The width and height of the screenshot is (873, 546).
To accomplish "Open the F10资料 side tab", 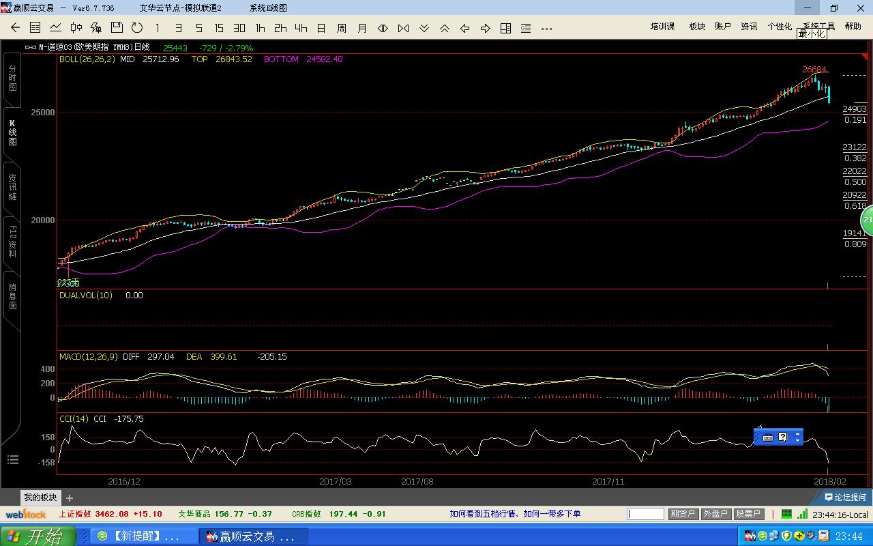I will tap(12, 242).
